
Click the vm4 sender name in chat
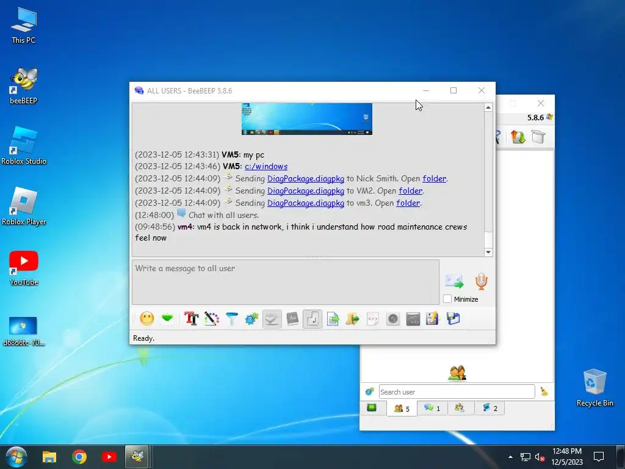click(185, 227)
